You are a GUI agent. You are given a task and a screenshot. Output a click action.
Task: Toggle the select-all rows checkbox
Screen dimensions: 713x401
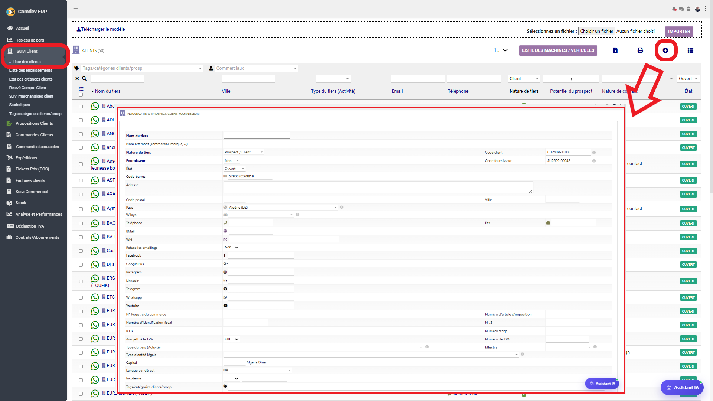click(81, 95)
